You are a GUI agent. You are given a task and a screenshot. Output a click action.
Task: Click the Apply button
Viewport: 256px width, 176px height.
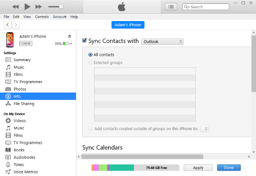[x=198, y=168]
